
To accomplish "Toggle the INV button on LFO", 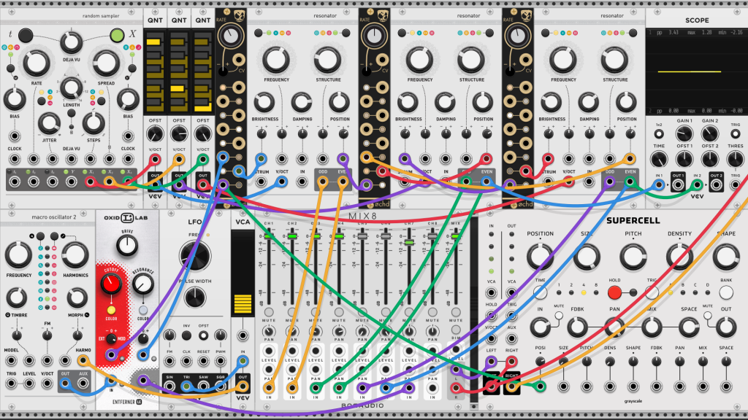I will (186, 335).
